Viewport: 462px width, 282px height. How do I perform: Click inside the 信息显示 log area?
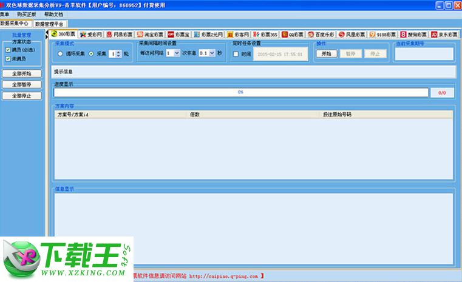pos(253,229)
